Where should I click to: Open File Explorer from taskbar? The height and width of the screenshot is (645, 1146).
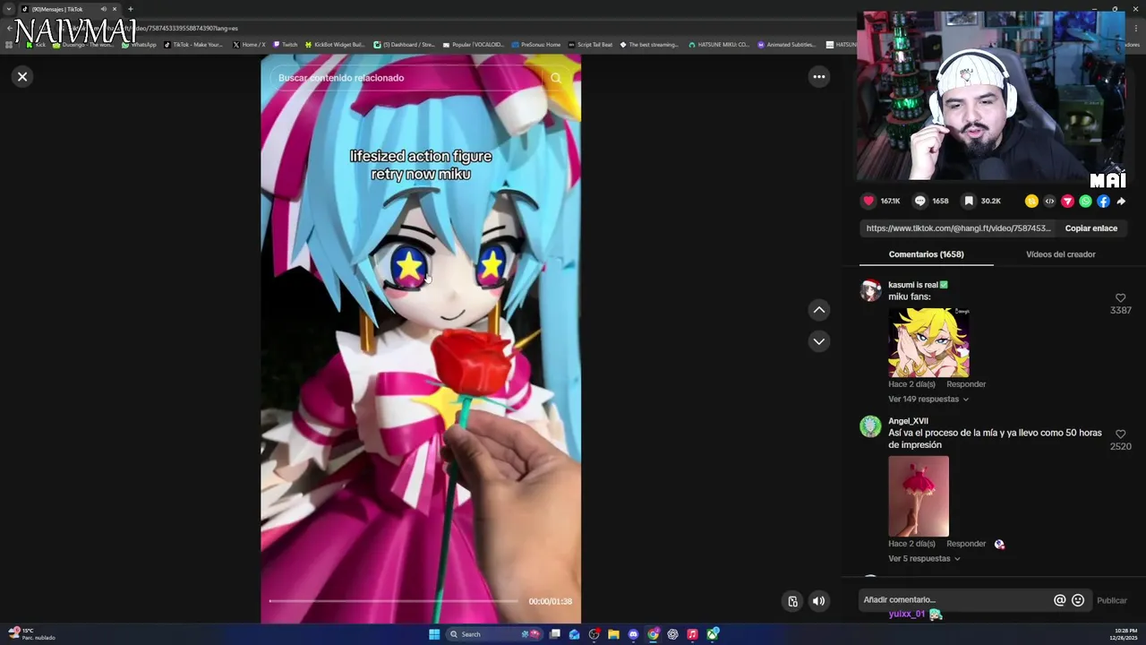tap(613, 634)
